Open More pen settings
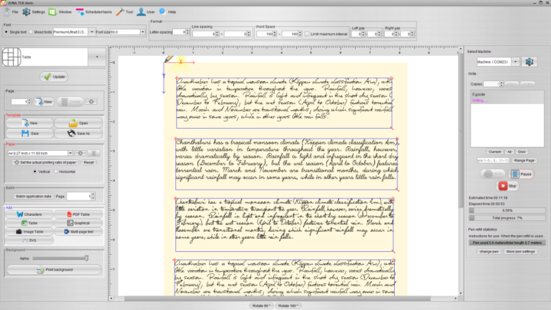The width and height of the screenshot is (551, 310). coord(520,252)
